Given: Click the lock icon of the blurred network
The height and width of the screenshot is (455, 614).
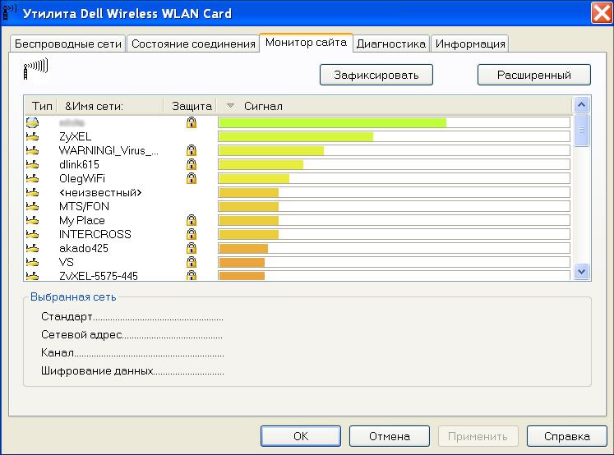Looking at the screenshot, I should pyautogui.click(x=191, y=122).
